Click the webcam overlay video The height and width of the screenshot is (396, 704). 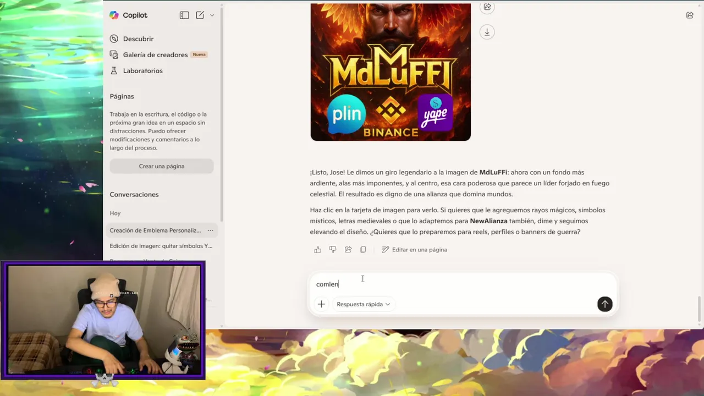(104, 320)
